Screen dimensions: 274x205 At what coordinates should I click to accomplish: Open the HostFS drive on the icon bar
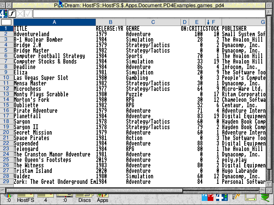pos(25,198)
